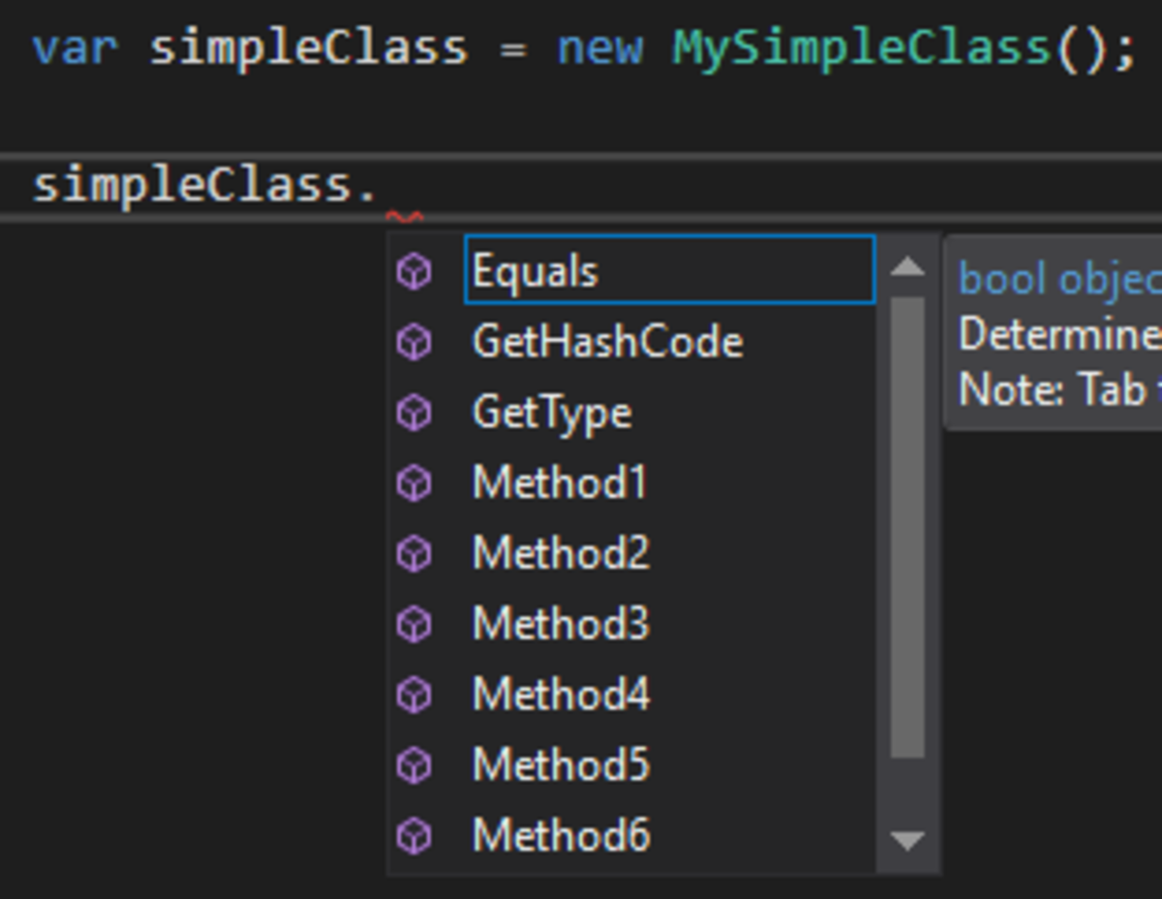Click the MySimpleClass type name in code
The image size is (1162, 899).
(862, 47)
